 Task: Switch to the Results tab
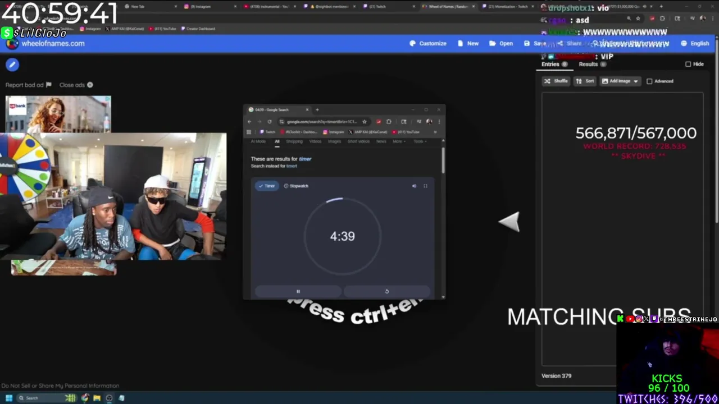click(x=592, y=64)
